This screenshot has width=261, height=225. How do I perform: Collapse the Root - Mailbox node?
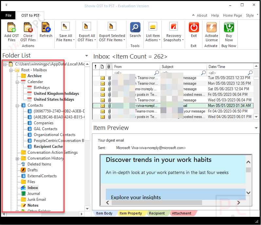(x=11, y=70)
